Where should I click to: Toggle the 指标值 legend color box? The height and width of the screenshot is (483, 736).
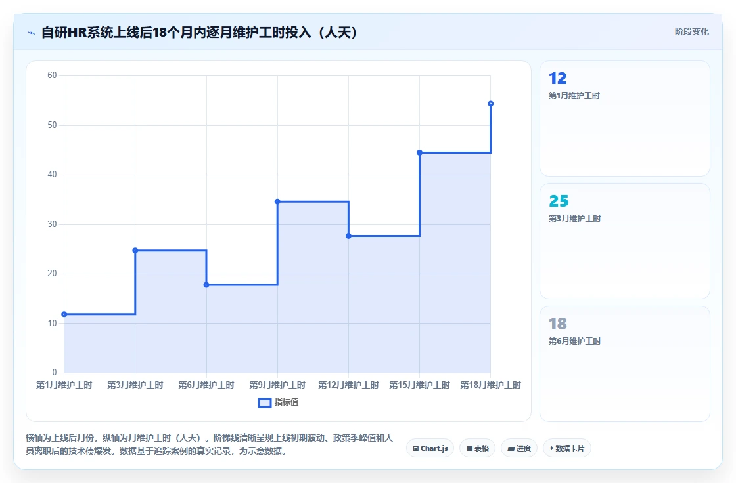tap(265, 402)
